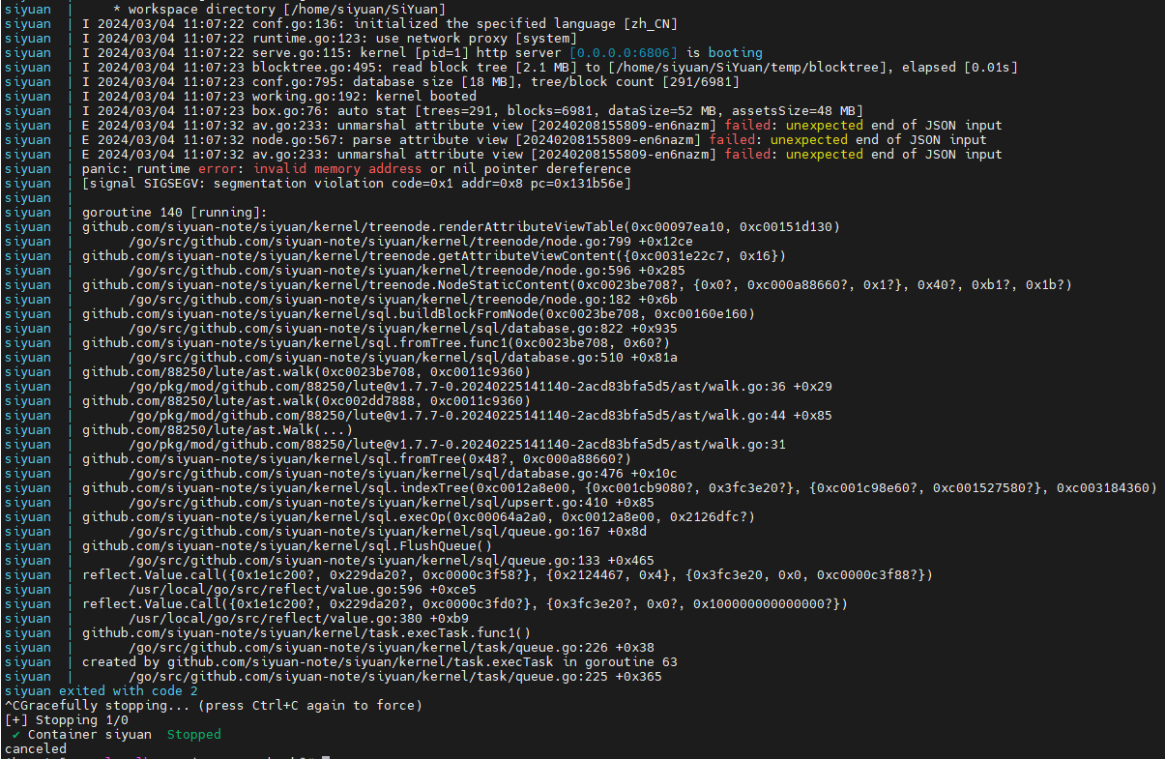Select the sql.fromTree.func1 stack frame

coord(375,342)
